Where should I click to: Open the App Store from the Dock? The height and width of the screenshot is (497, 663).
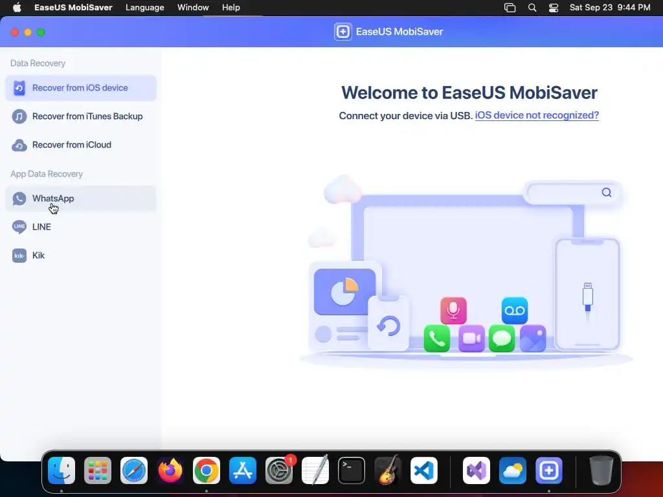(243, 470)
